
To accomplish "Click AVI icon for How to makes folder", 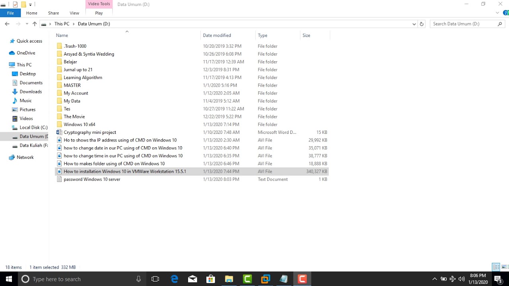I will pyautogui.click(x=59, y=164).
